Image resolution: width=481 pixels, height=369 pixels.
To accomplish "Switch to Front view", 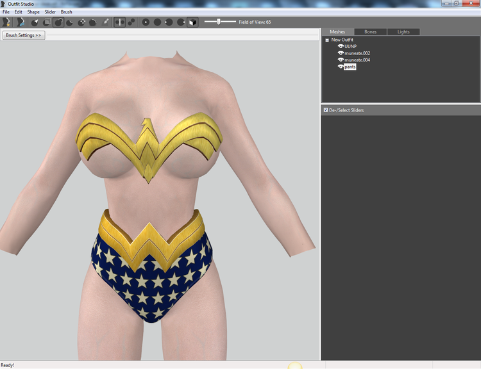I will point(146,22).
